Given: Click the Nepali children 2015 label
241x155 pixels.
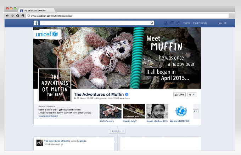Looking at the screenshot, I should tap(157, 121).
